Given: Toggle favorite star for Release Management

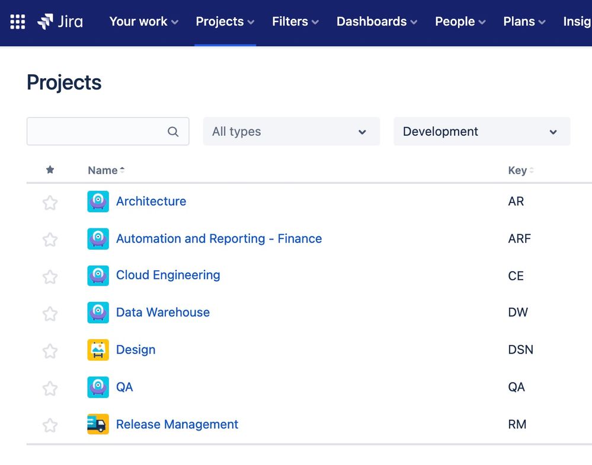Looking at the screenshot, I should (50, 425).
